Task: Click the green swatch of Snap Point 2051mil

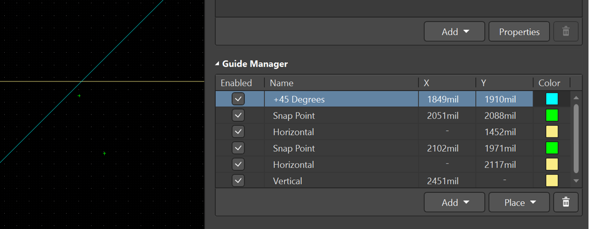Action: point(552,116)
